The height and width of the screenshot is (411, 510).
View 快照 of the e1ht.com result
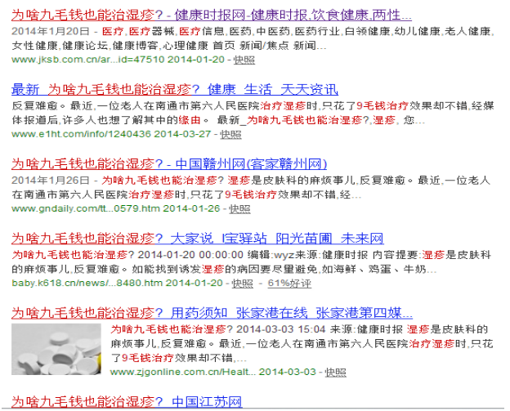pos(230,134)
